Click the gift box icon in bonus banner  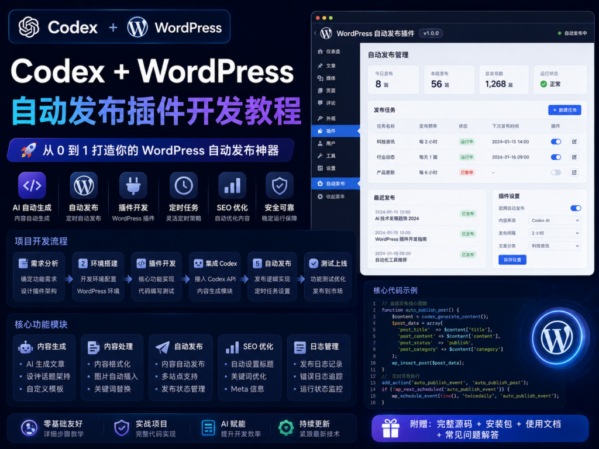(x=391, y=429)
